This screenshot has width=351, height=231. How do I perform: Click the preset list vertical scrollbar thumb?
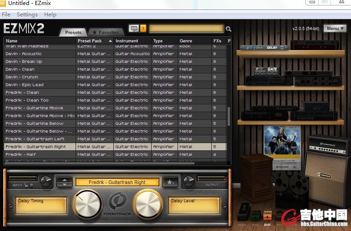point(229,116)
